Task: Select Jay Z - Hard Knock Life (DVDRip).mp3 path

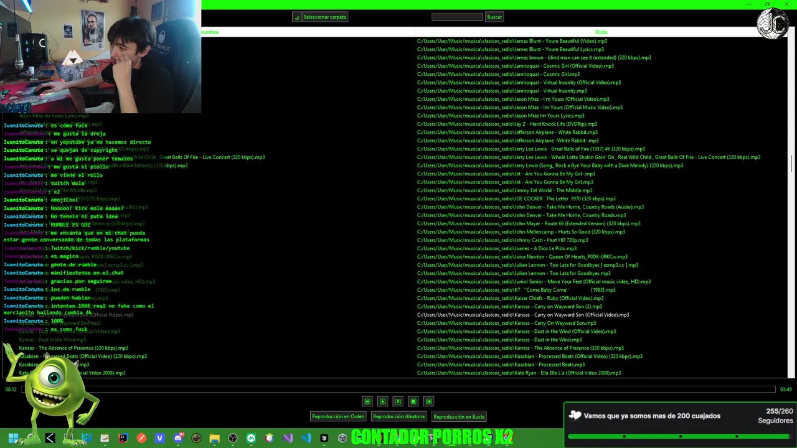Action: click(507, 124)
